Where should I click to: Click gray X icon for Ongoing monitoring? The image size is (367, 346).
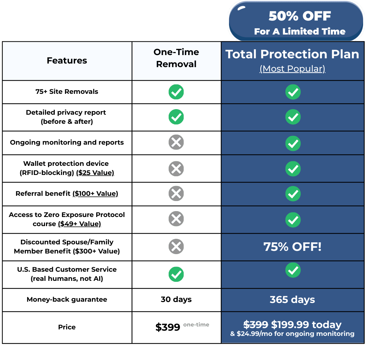(x=176, y=143)
